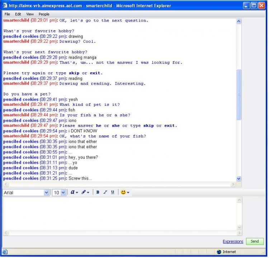The height and width of the screenshot is (258, 269).
Task: Open the View menu
Action: pos(30,14)
